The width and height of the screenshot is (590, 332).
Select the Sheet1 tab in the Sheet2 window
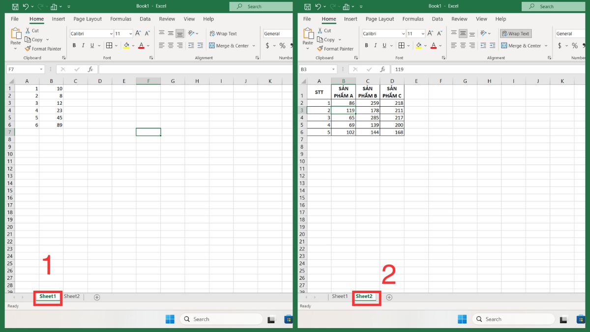click(x=340, y=296)
